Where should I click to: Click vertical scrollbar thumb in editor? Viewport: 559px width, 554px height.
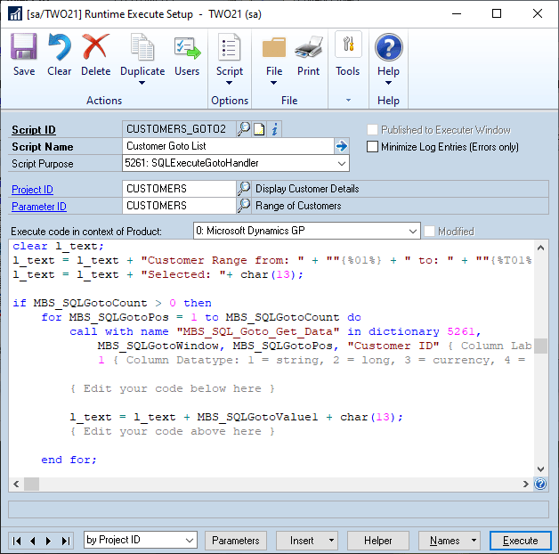pos(540,346)
